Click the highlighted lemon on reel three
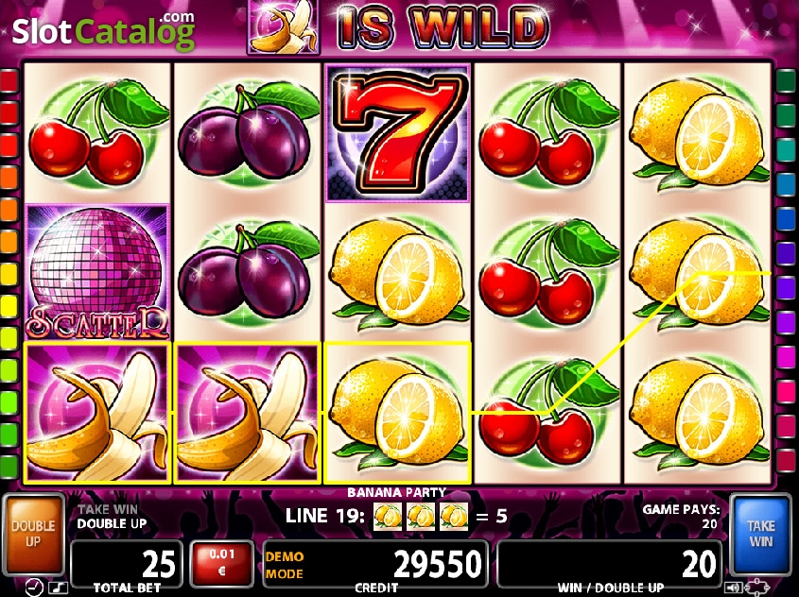 click(x=397, y=412)
